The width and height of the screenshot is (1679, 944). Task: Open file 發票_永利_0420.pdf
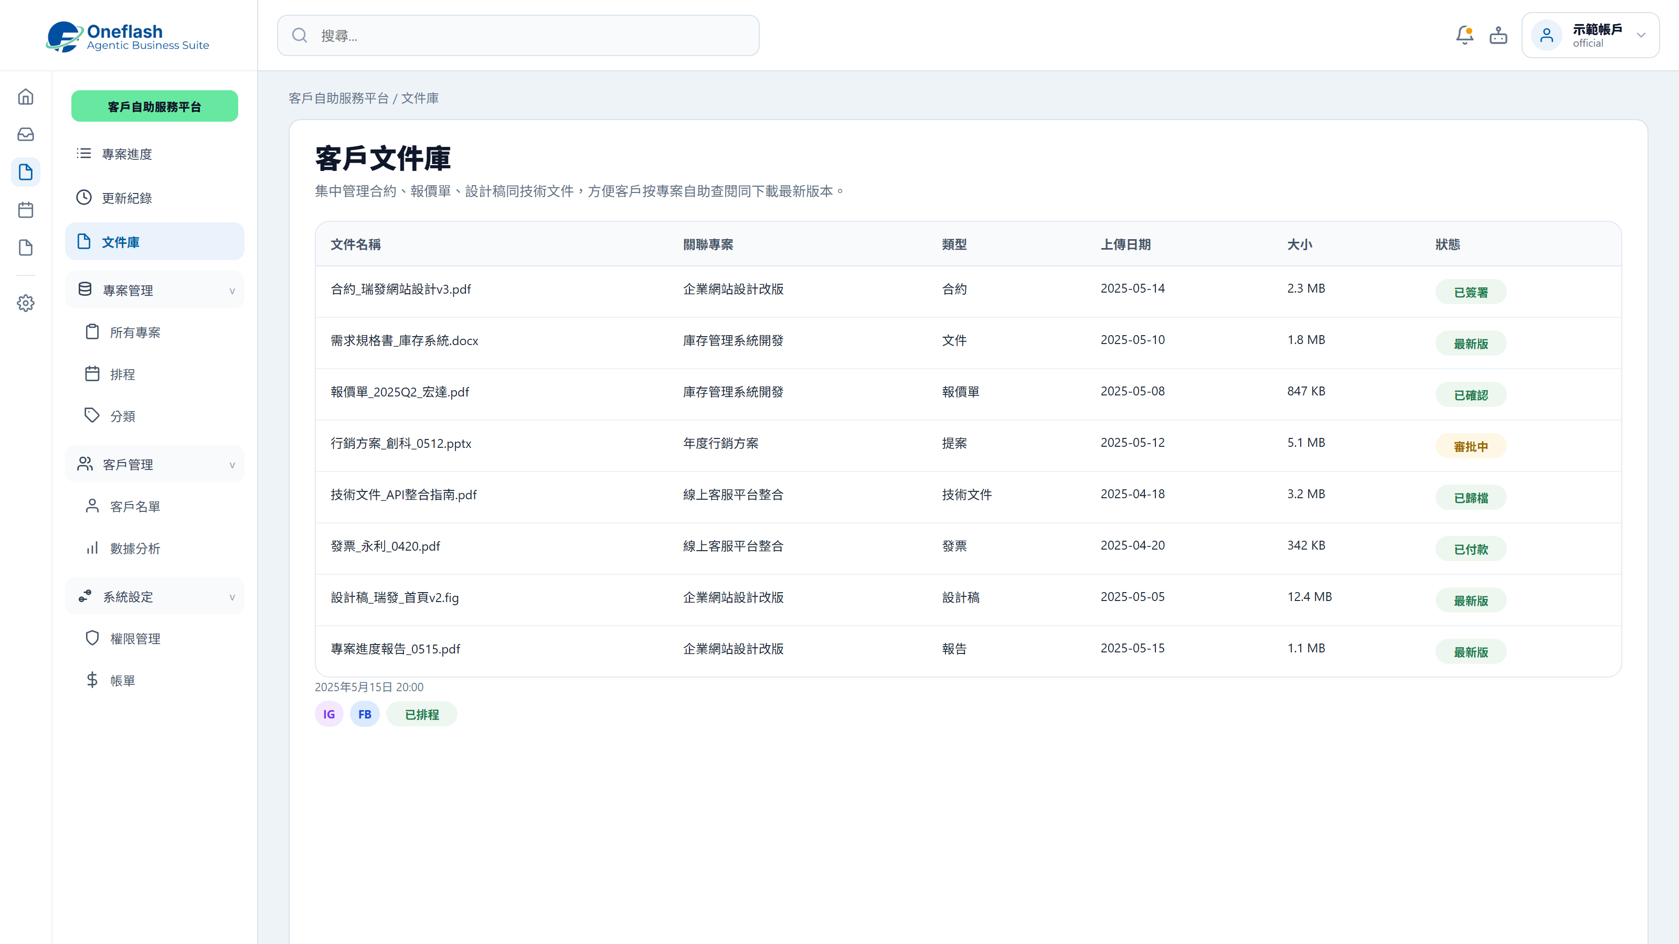(385, 546)
